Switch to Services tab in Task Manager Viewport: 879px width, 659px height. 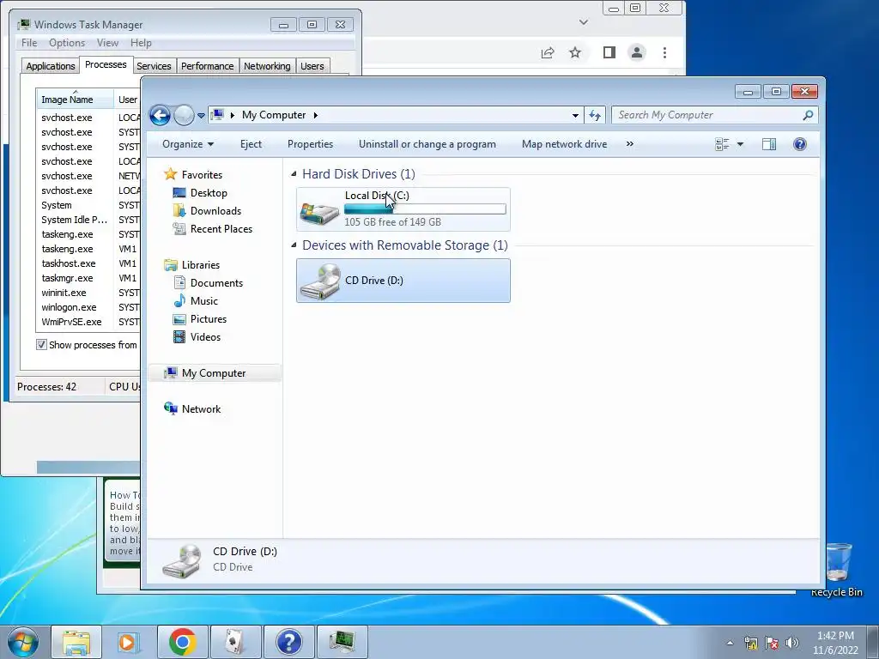[x=154, y=66]
